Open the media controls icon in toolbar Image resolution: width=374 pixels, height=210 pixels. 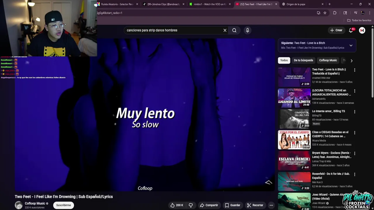point(356,13)
